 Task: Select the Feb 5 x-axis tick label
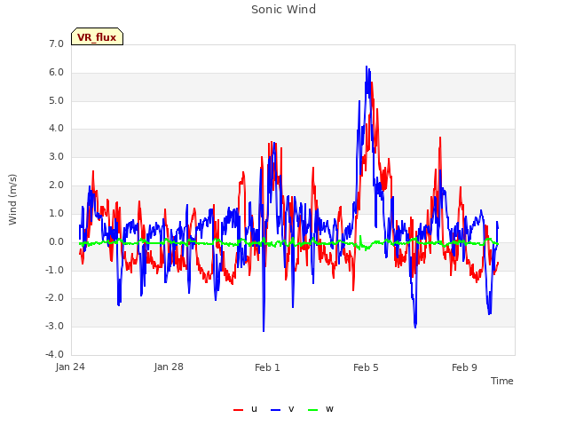point(366,367)
